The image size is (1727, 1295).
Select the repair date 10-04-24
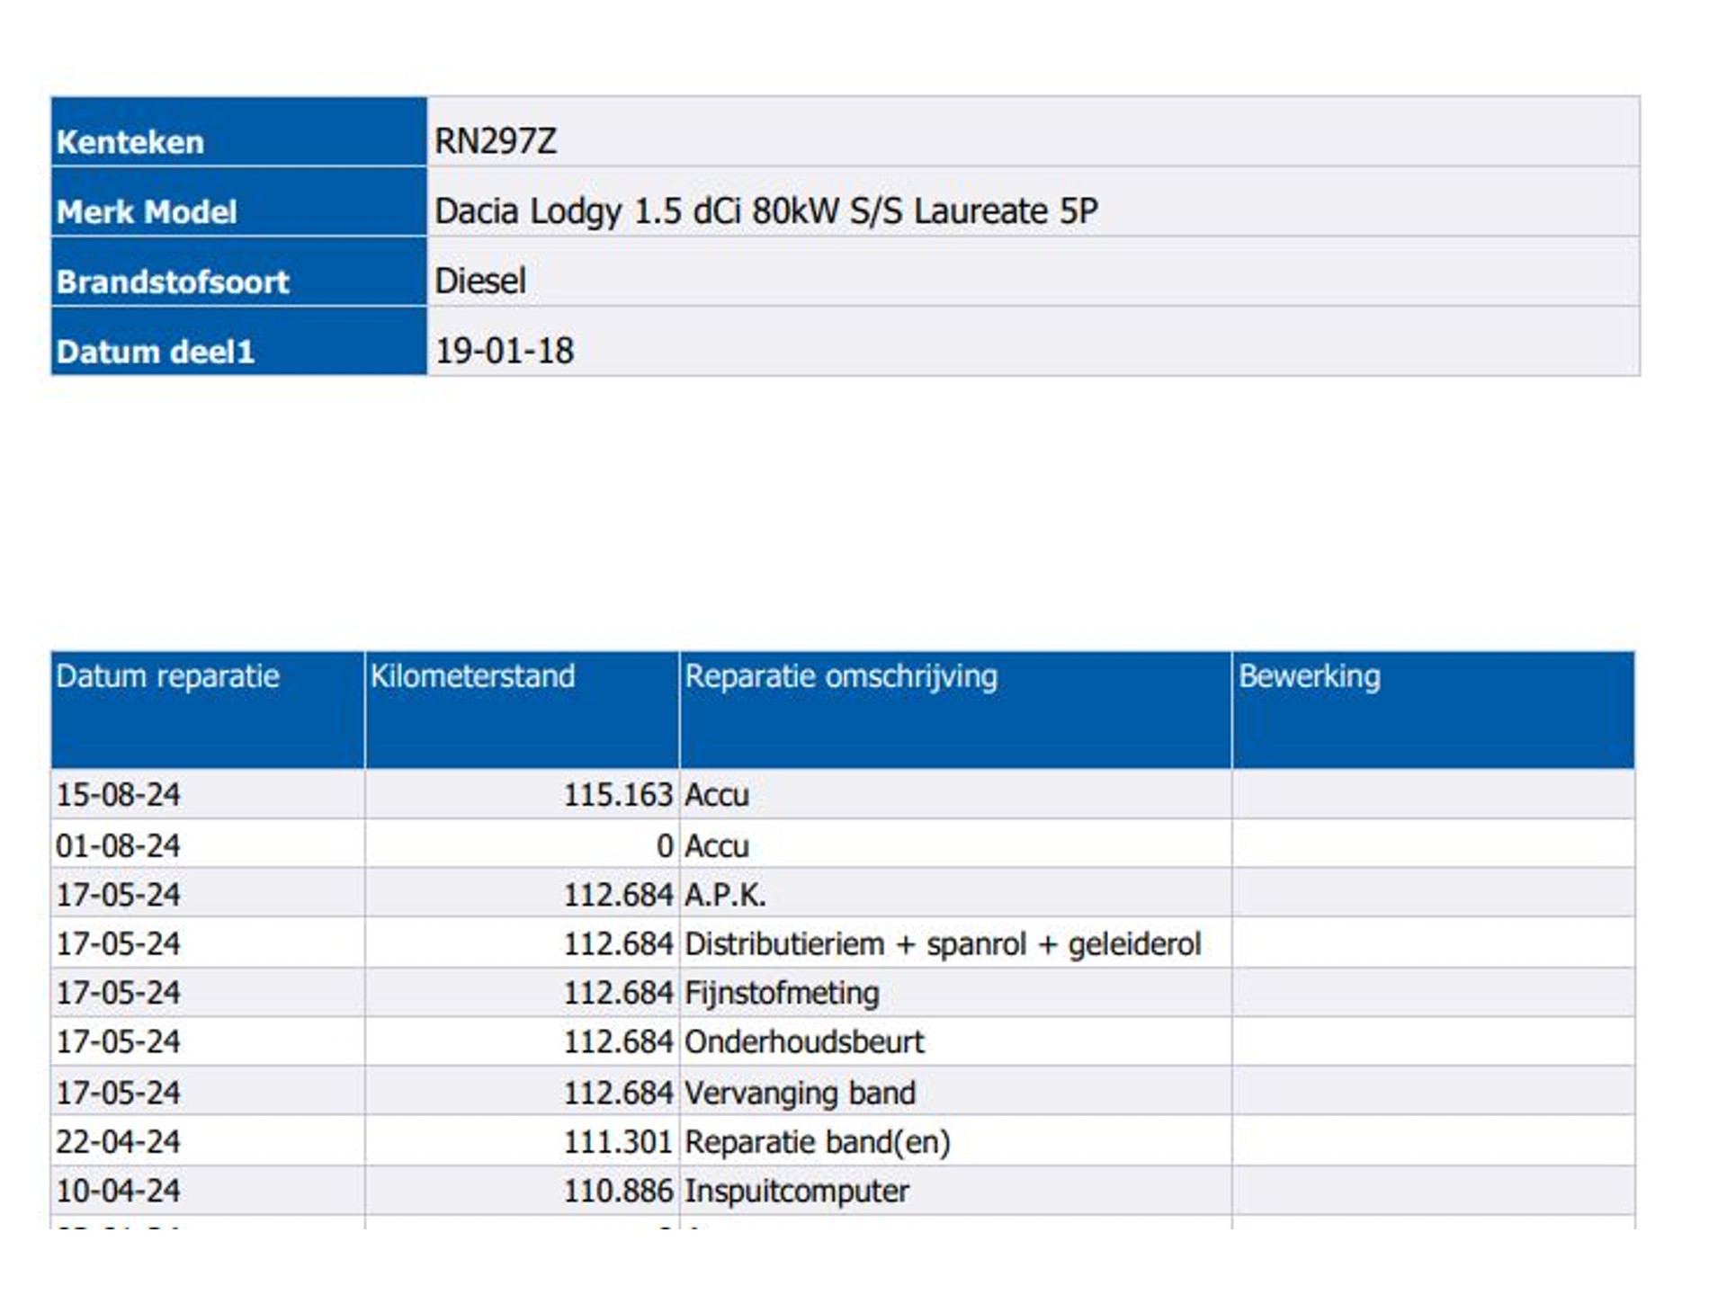point(118,1191)
